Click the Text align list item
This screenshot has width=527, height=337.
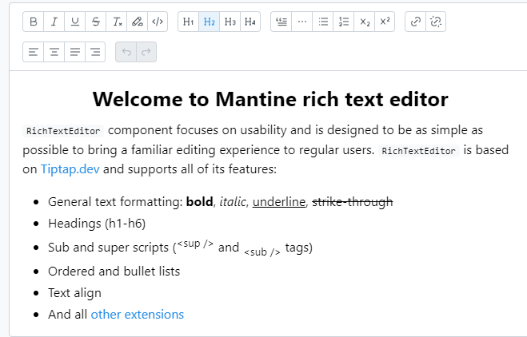[74, 293]
